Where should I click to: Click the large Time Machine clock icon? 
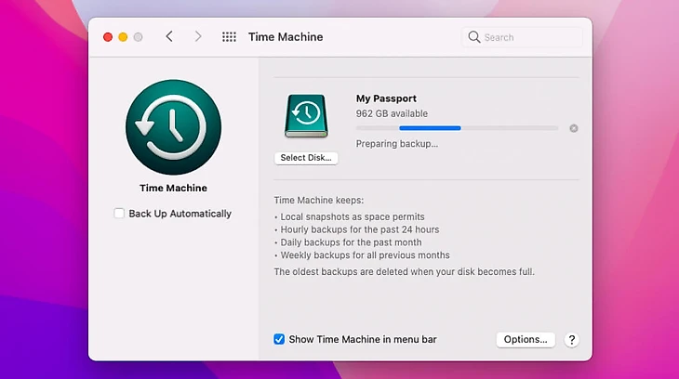click(173, 127)
